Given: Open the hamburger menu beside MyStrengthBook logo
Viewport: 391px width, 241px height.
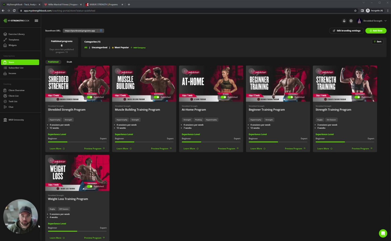Looking at the screenshot, I should tap(36, 21).
